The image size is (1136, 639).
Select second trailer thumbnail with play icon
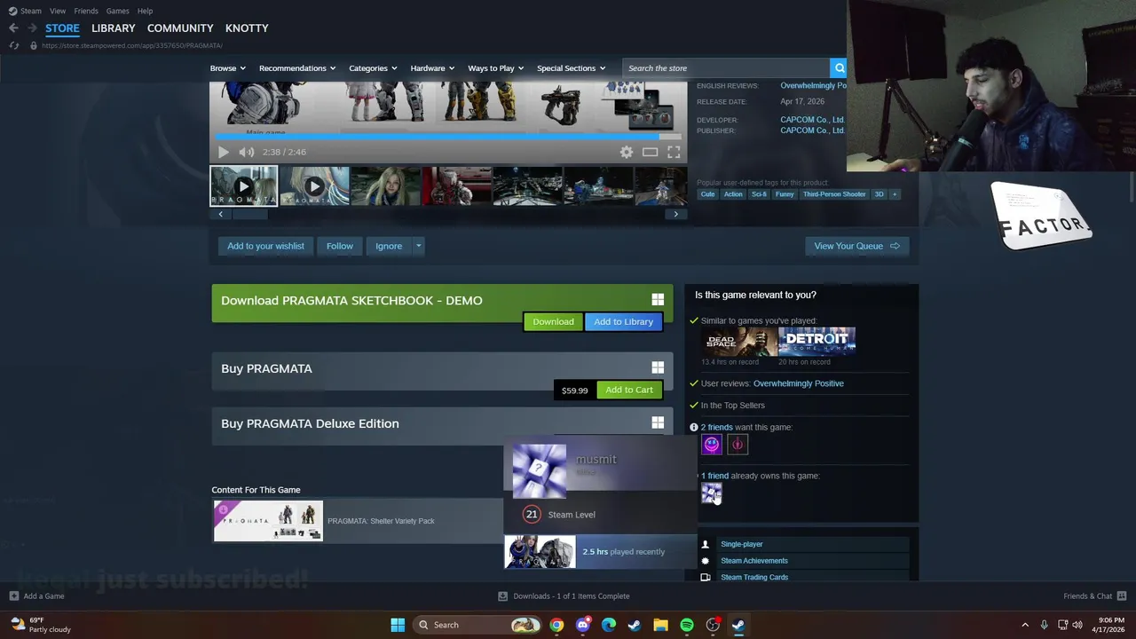314,185
